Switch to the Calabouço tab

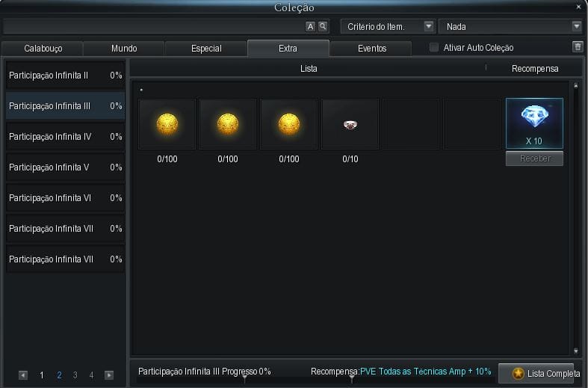pos(43,49)
